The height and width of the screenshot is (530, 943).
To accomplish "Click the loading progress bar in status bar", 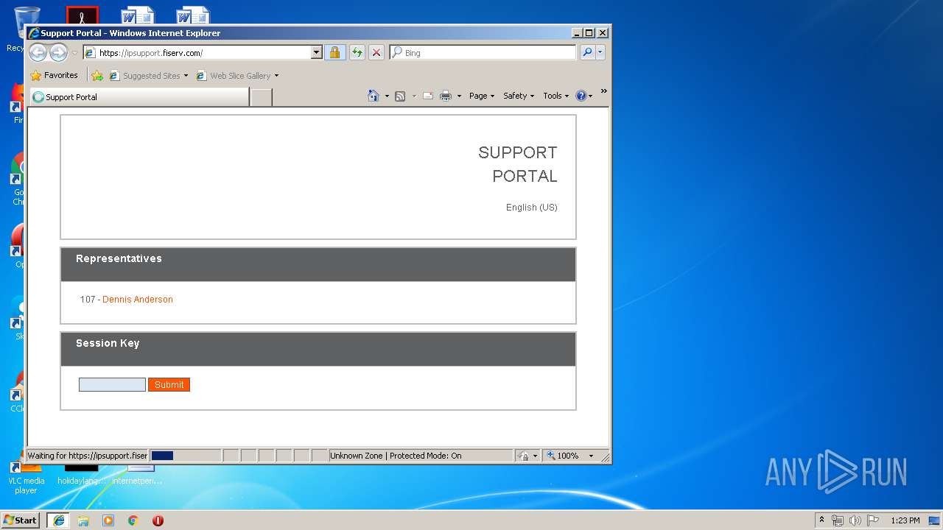I will (x=185, y=456).
